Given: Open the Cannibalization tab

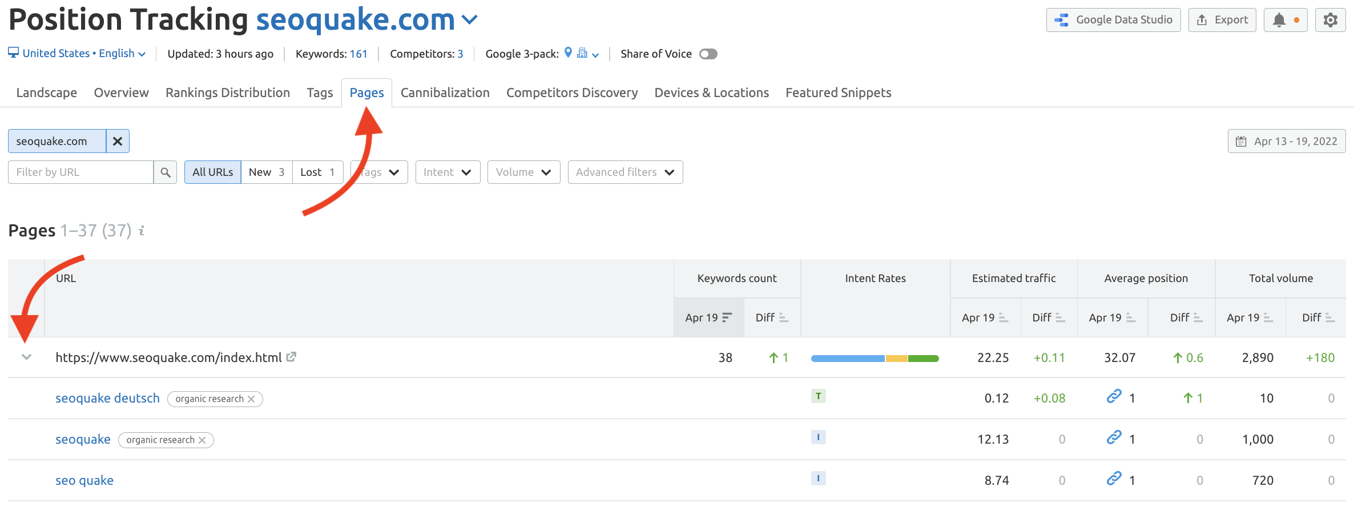Looking at the screenshot, I should [445, 92].
